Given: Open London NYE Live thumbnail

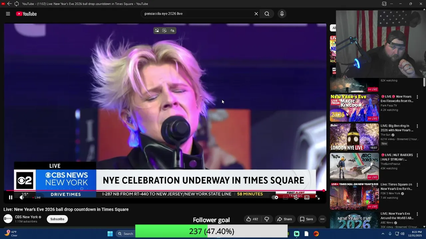Looking at the screenshot, I should [x=354, y=137].
